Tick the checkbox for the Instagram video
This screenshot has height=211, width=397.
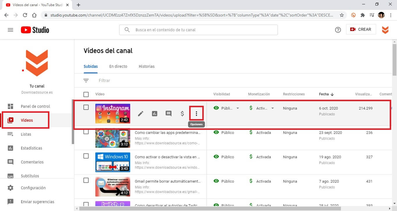click(x=86, y=107)
